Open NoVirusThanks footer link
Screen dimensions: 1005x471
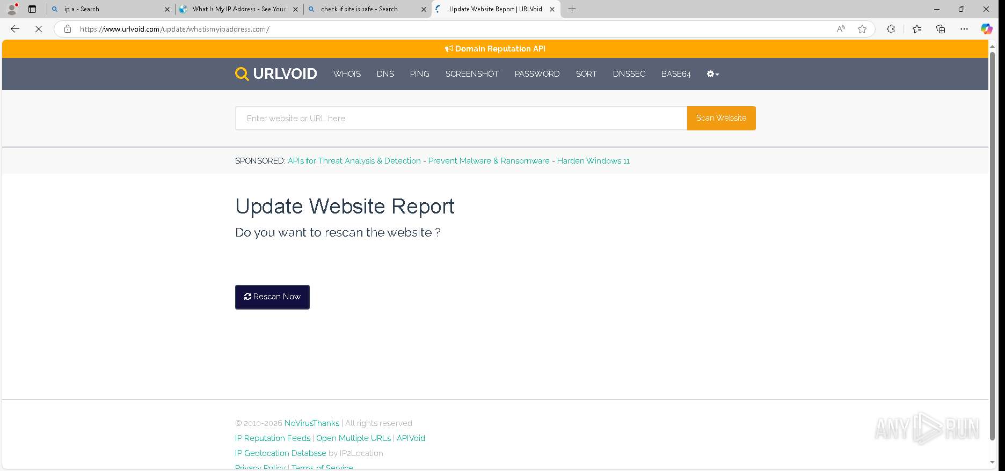(311, 423)
